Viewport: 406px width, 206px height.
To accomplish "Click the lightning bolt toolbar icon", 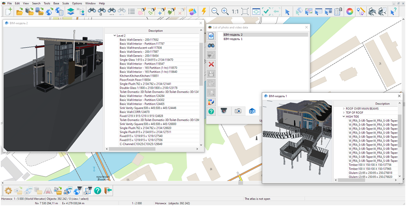I will tap(204, 12).
